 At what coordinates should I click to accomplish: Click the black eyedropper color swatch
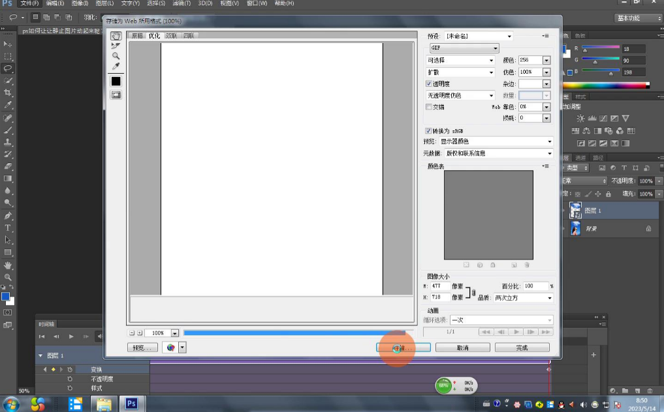116,81
